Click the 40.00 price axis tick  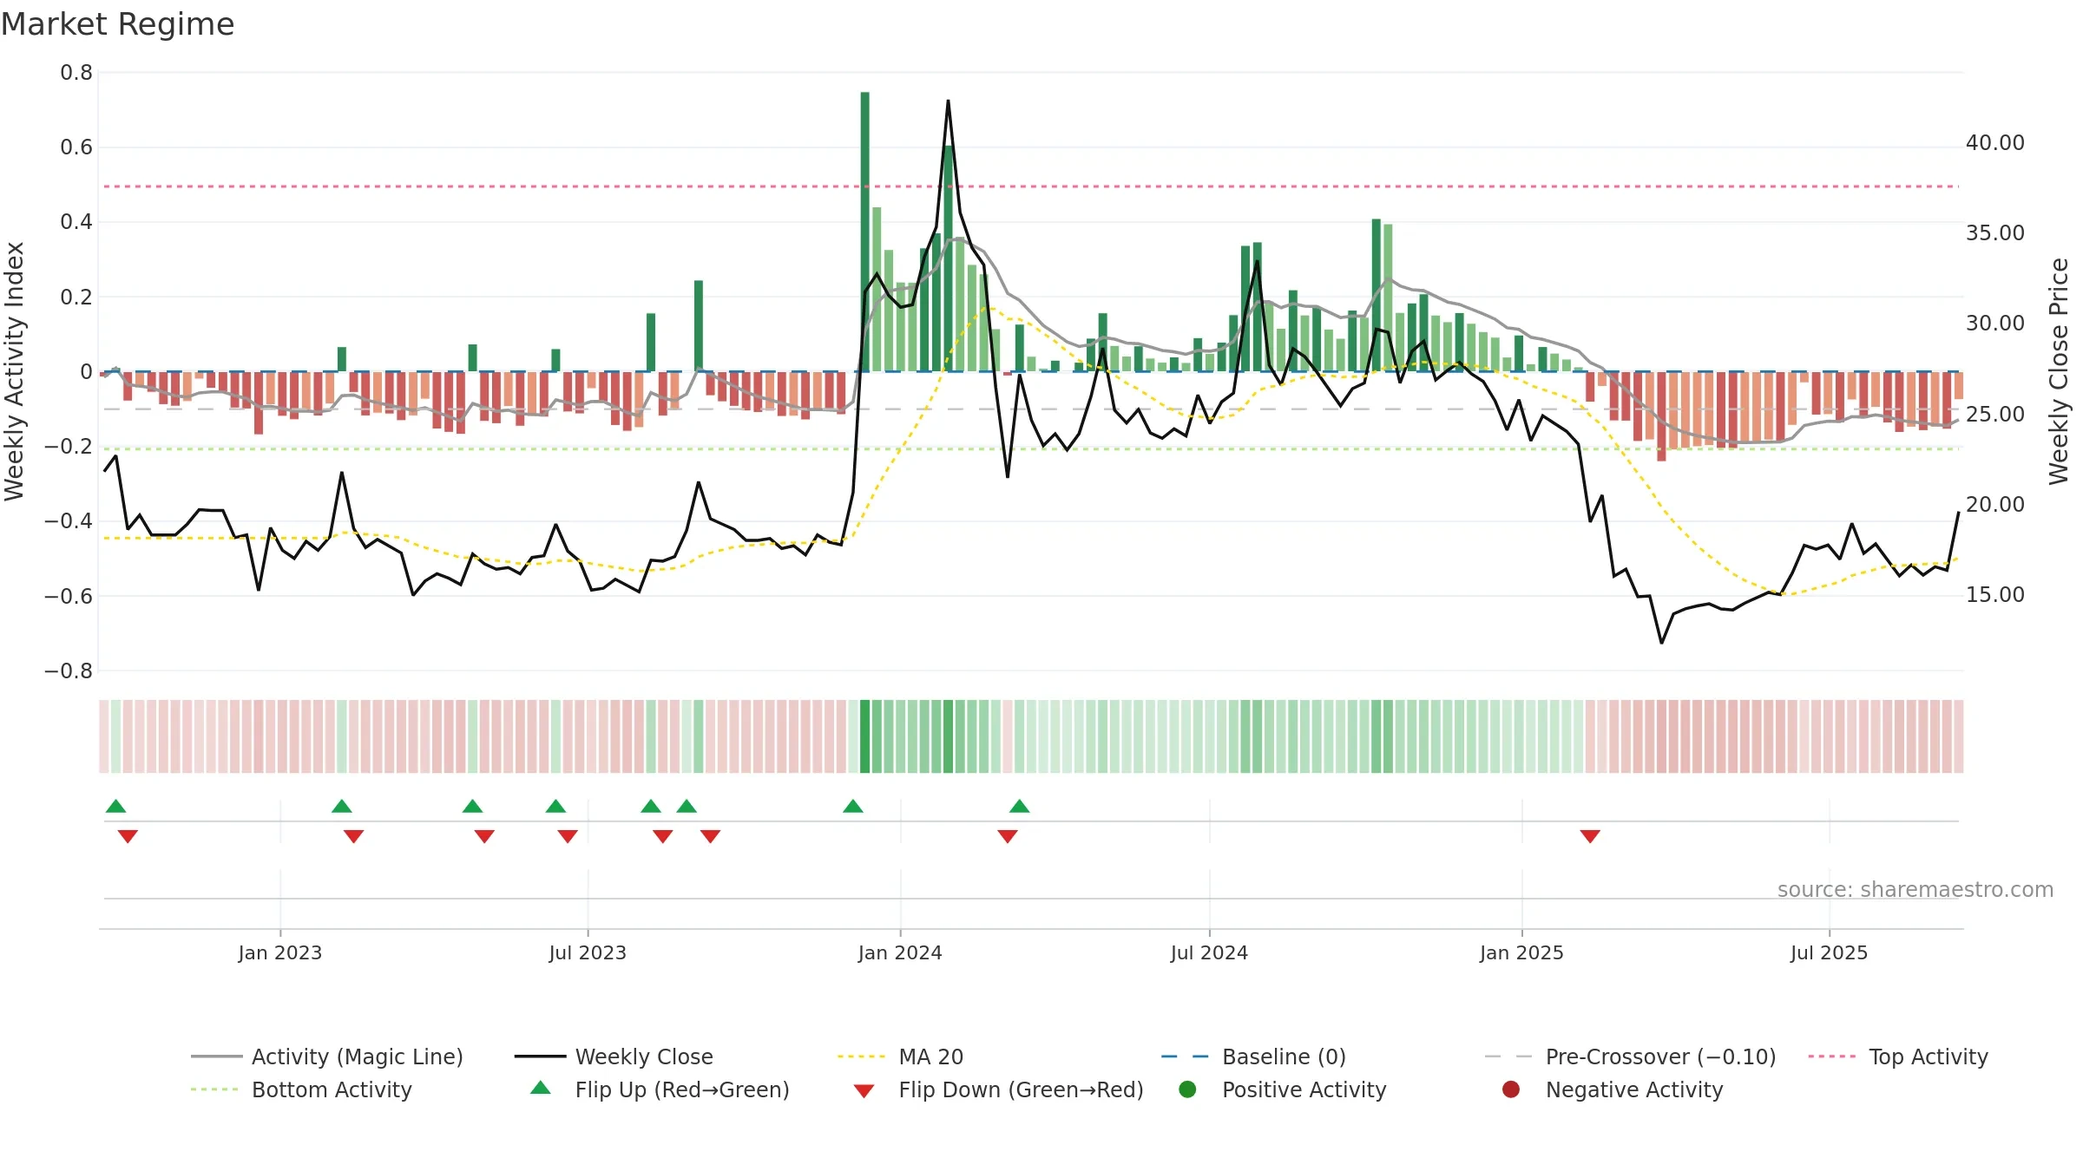[1995, 142]
